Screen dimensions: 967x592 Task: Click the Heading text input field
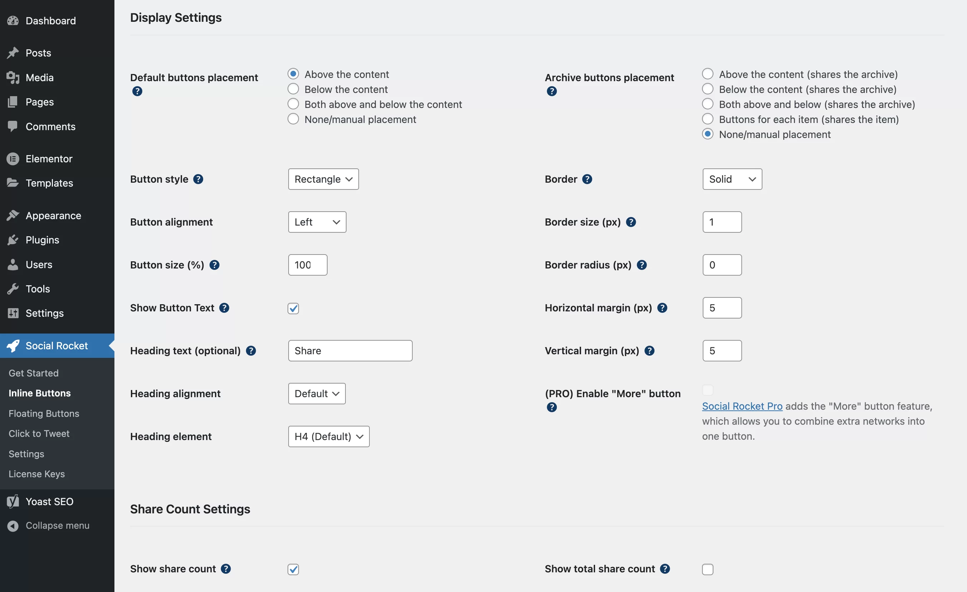click(x=349, y=350)
